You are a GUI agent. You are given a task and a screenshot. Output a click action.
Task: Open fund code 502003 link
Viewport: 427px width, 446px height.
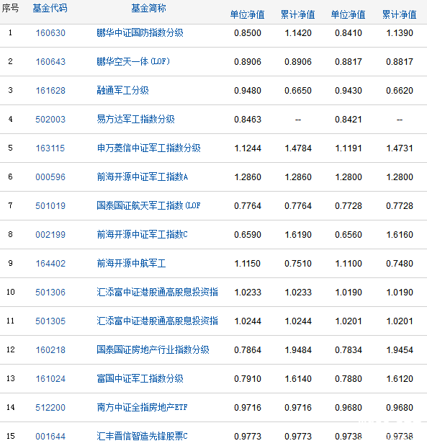point(50,120)
